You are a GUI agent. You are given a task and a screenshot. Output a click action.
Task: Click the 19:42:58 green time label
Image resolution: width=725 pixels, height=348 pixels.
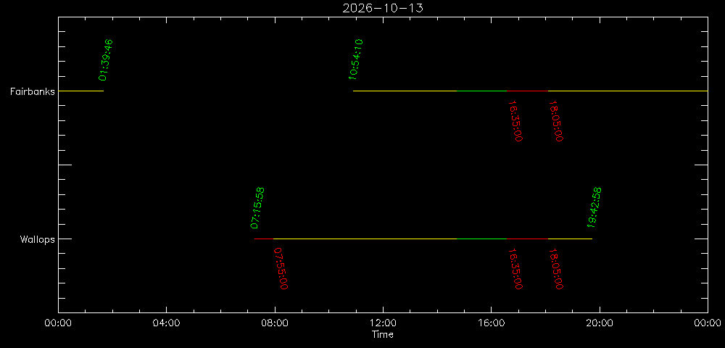tap(594, 208)
